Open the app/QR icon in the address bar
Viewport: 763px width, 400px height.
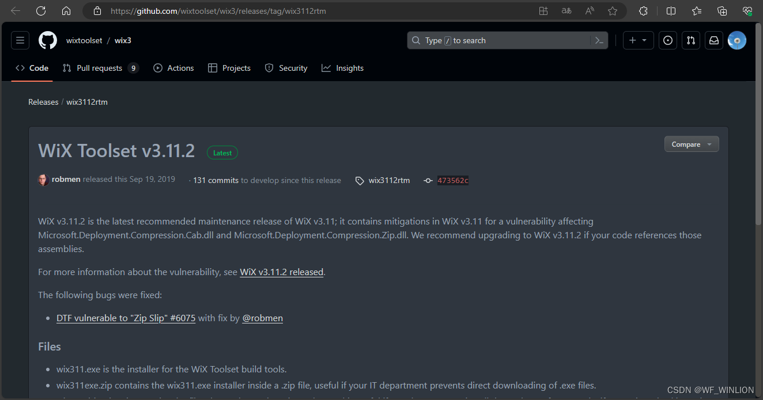click(x=543, y=11)
